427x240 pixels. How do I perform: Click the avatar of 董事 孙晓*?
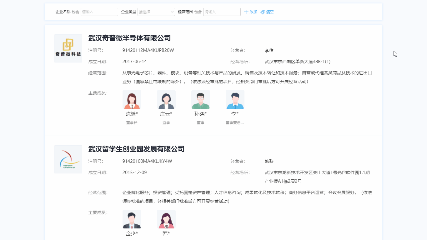[x=200, y=99]
